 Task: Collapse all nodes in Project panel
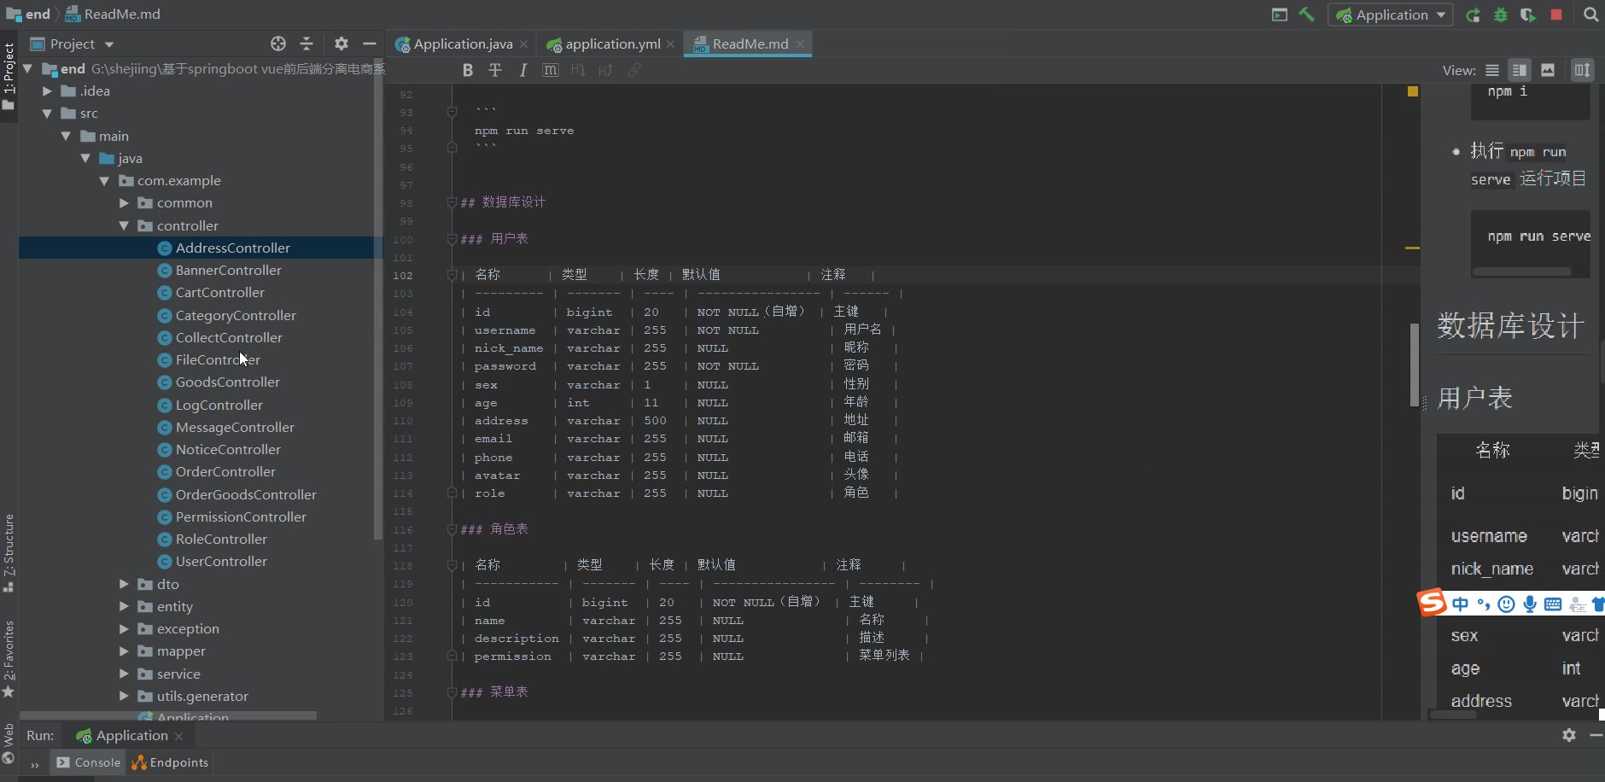[x=306, y=44]
